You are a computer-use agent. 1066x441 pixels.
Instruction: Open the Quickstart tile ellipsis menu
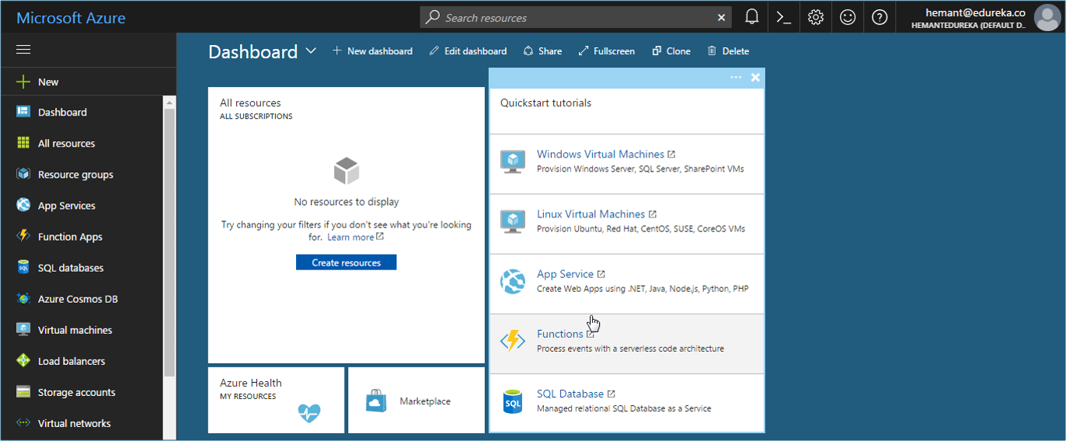pyautogui.click(x=736, y=78)
